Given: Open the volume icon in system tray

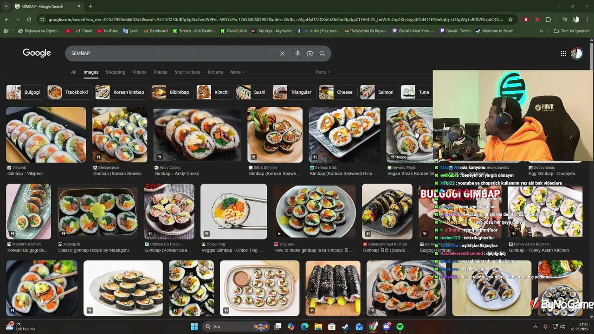Looking at the screenshot, I should coord(562,327).
